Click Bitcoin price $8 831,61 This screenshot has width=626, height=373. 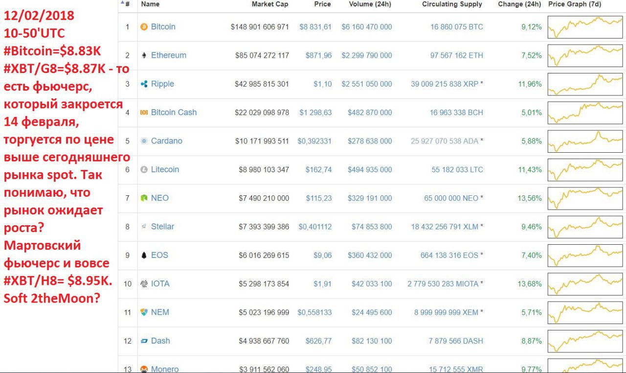click(315, 27)
